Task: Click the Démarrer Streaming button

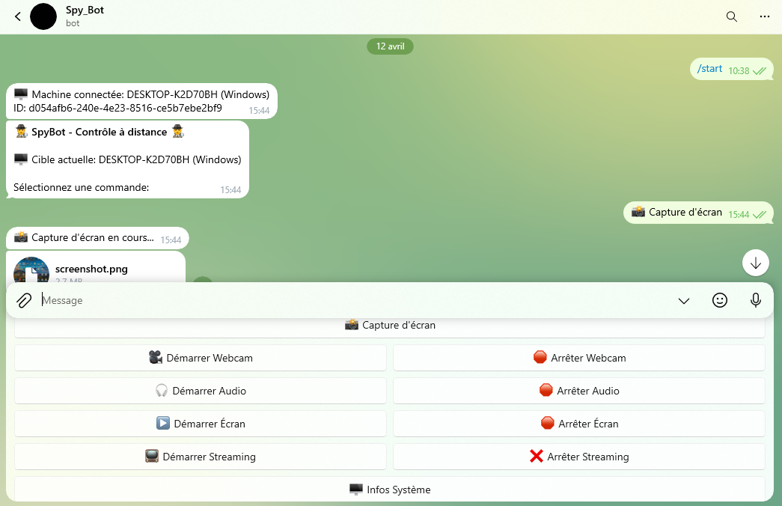Action: (x=201, y=457)
